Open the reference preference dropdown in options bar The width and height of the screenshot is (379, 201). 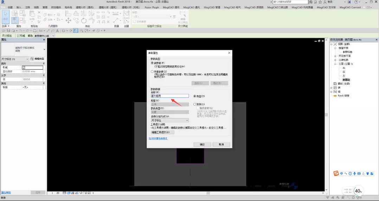click(x=44, y=35)
